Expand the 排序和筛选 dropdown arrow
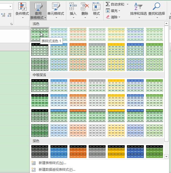The width and height of the screenshot is (171, 173). coord(139,18)
